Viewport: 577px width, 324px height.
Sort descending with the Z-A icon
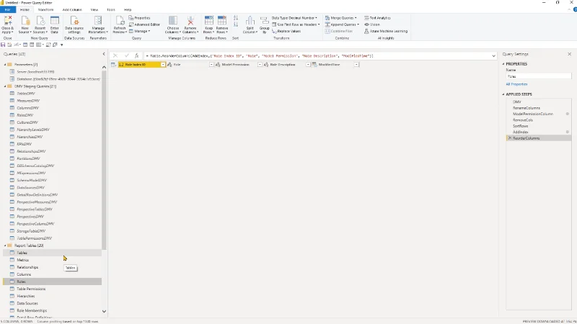click(236, 24)
